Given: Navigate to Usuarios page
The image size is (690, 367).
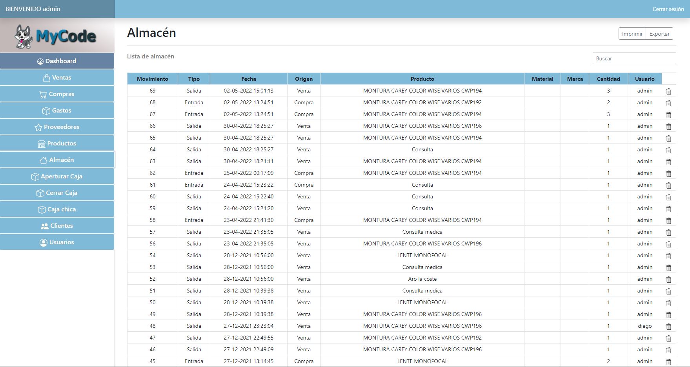Looking at the screenshot, I should [57, 242].
